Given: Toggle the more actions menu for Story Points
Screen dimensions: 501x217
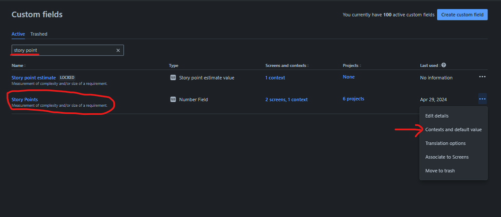Looking at the screenshot, I should pos(482,99).
